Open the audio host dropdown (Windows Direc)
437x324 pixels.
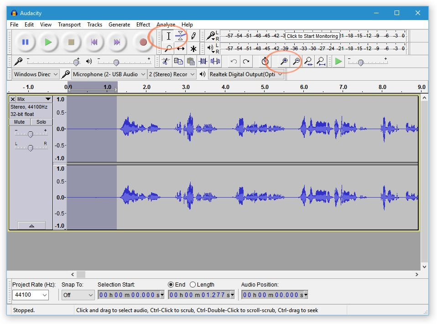click(36, 74)
